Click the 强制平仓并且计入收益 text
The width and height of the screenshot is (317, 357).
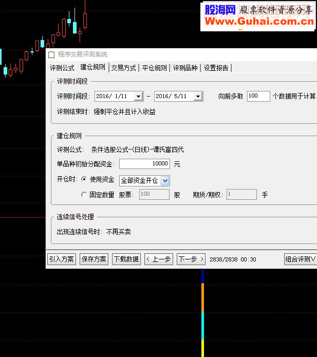124,111
